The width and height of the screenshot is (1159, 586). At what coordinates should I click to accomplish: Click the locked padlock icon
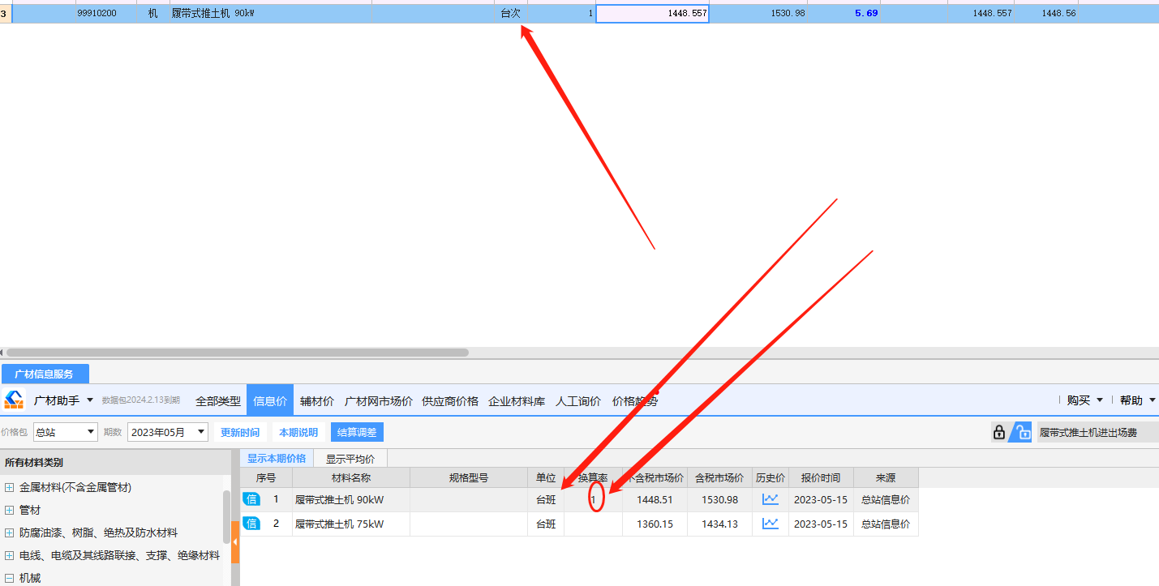click(x=999, y=432)
